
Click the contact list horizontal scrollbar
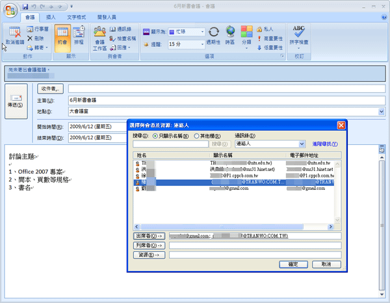pos(222,227)
